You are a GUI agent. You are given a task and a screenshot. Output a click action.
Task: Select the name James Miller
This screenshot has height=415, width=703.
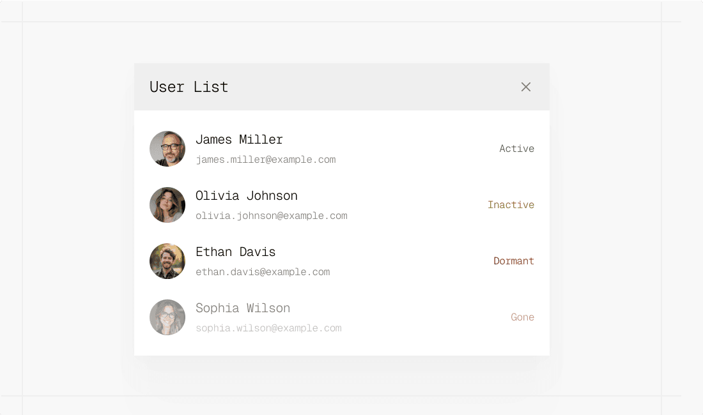pos(239,140)
